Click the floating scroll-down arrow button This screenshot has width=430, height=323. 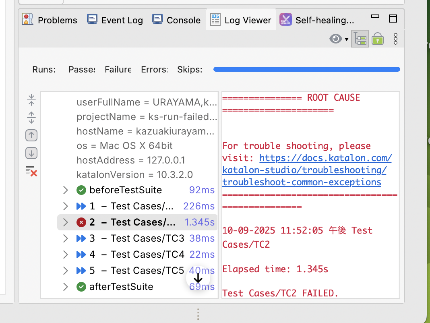[198, 279]
